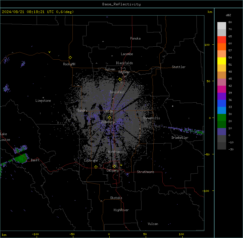Screen dimensions: 243x238
Task: Click the Airdrie label
Action: point(114,152)
